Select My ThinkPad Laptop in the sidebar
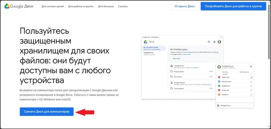The image size is (271, 129). (154, 48)
